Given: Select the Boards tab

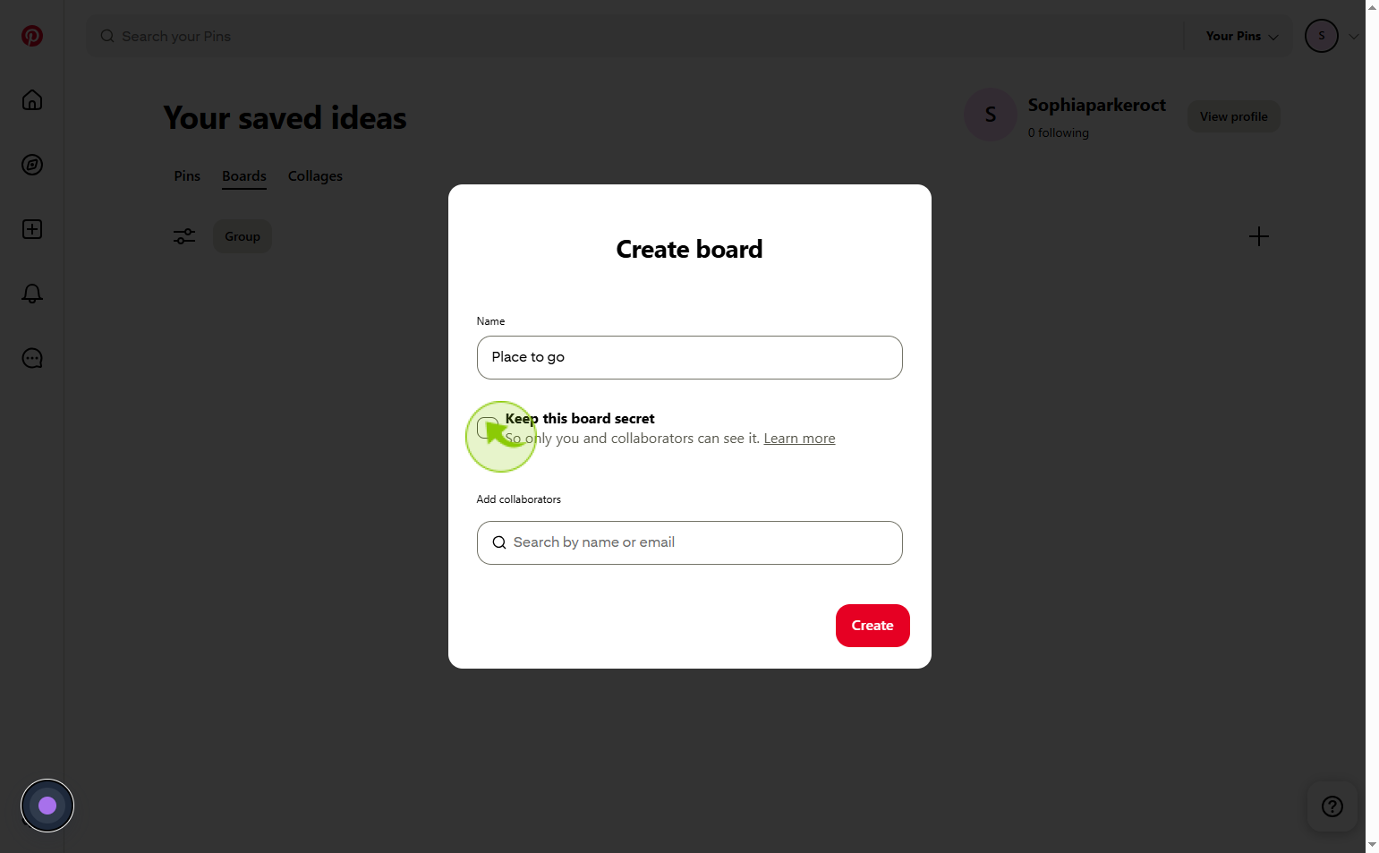Looking at the screenshot, I should coord(244,176).
